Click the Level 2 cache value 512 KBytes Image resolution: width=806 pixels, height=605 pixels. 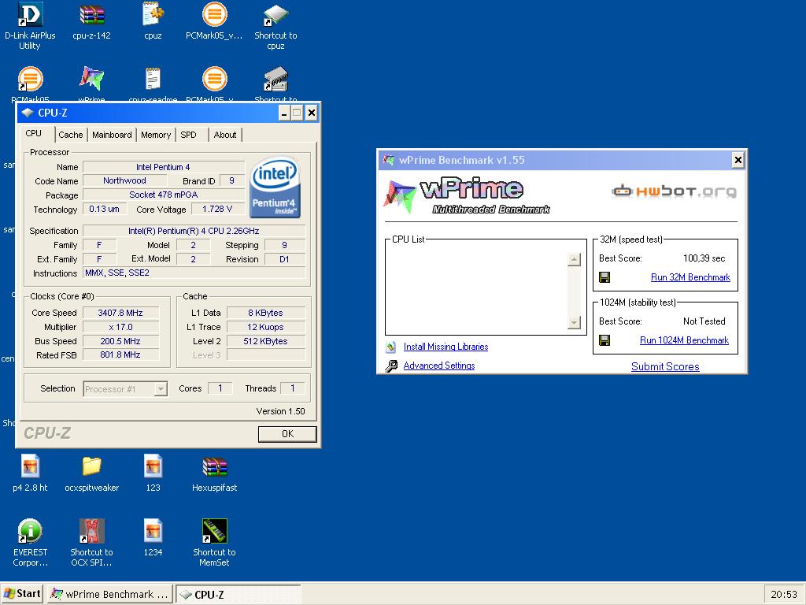point(266,341)
